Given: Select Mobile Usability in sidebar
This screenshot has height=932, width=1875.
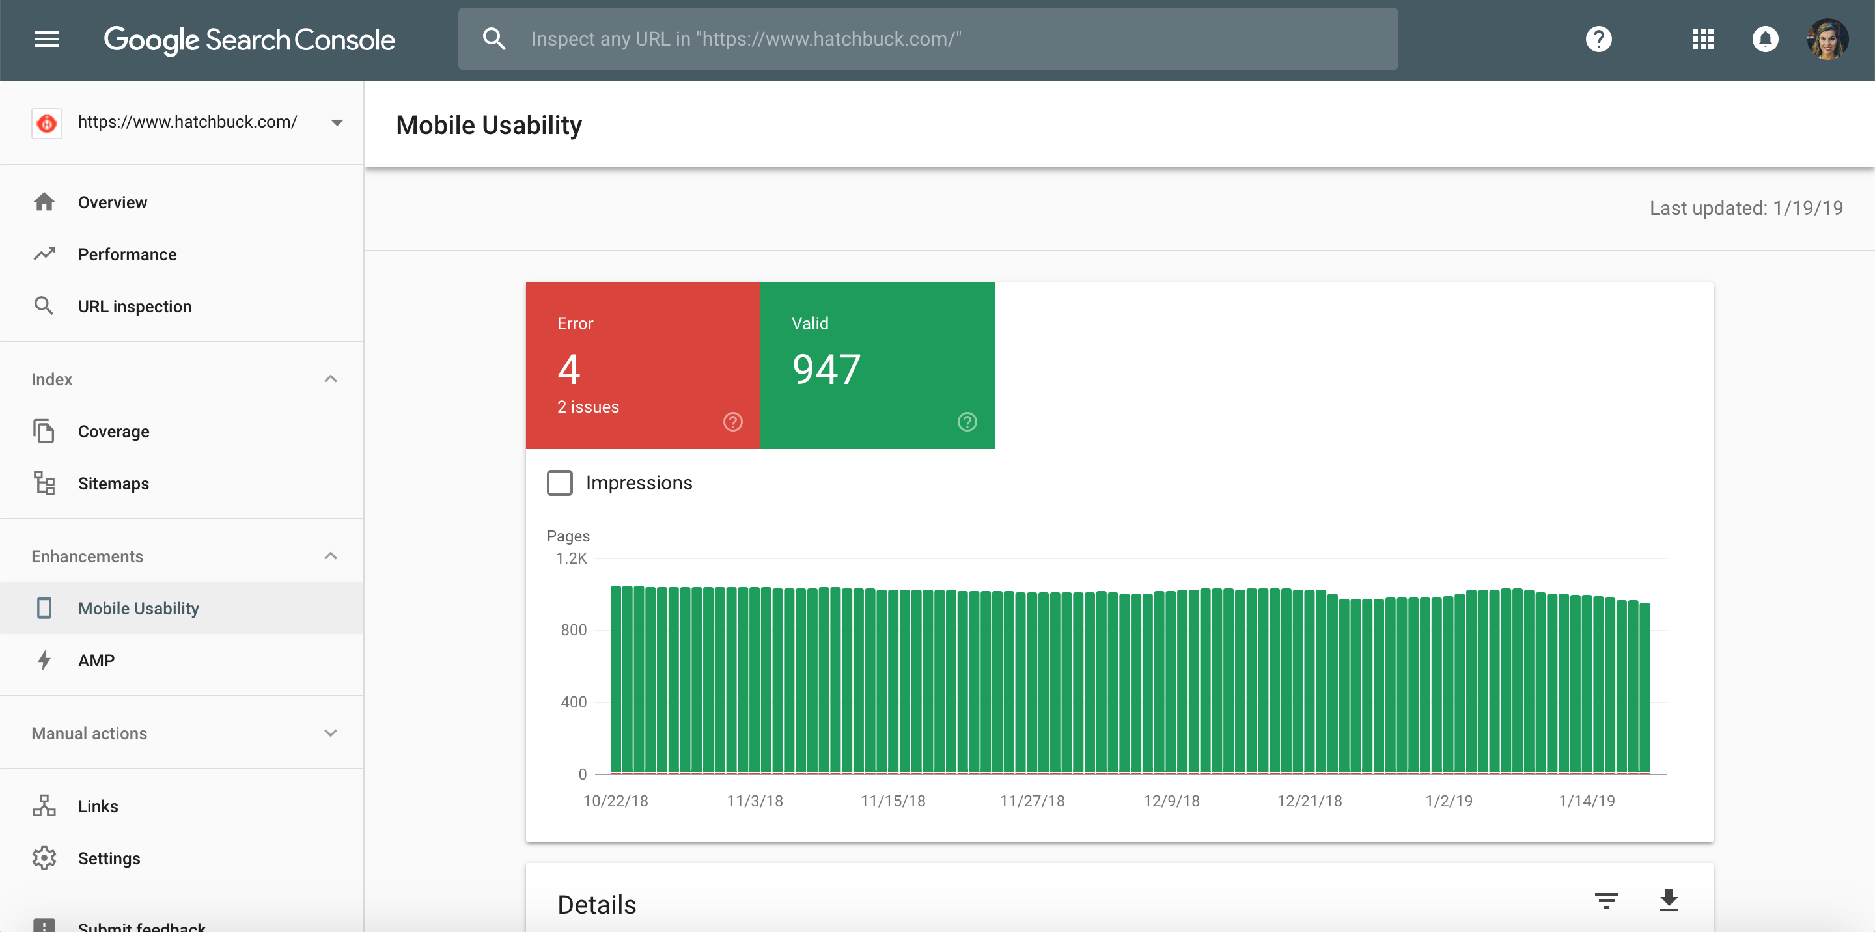Looking at the screenshot, I should tap(182, 609).
